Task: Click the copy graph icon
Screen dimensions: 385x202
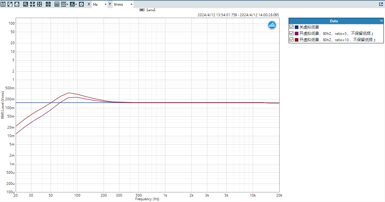Action: click(10, 4)
